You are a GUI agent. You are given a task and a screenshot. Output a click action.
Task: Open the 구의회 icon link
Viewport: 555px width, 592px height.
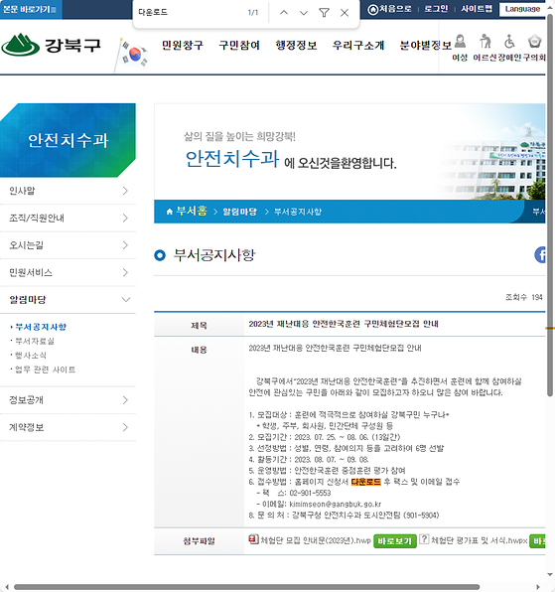click(534, 48)
